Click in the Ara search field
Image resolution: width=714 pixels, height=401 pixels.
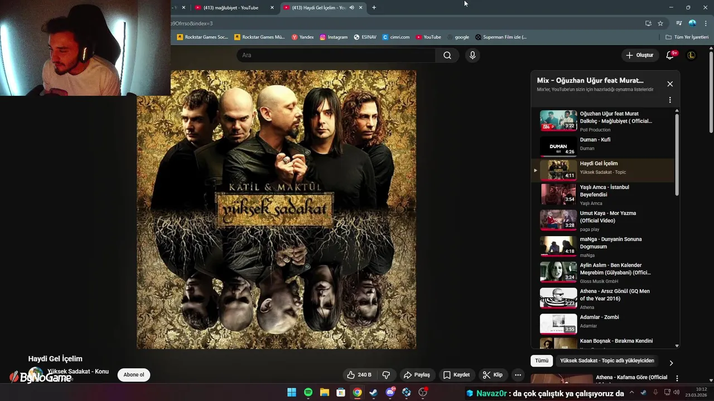tap(336, 55)
